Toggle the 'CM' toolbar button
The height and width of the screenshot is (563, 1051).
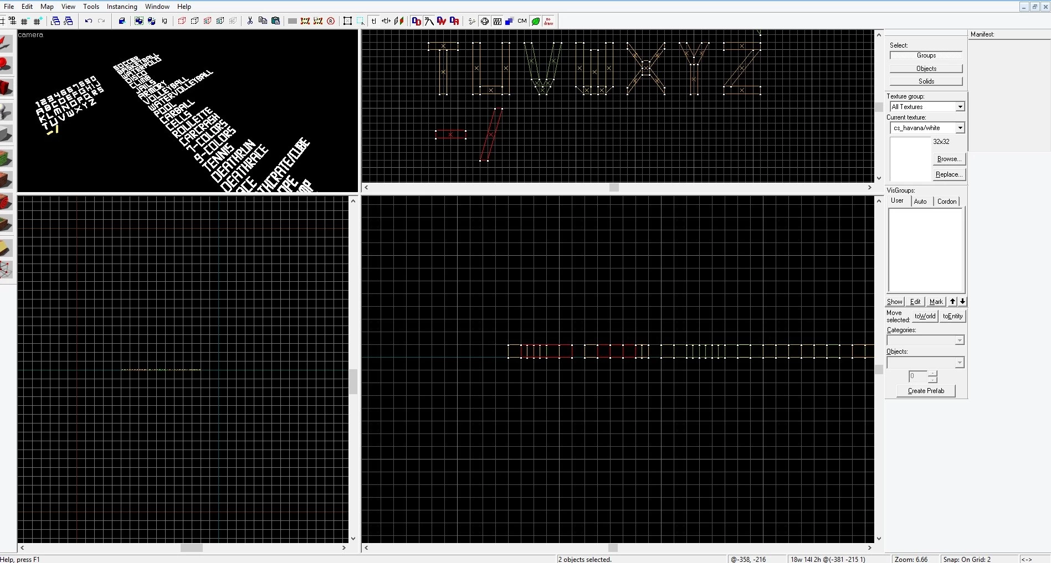[522, 21]
